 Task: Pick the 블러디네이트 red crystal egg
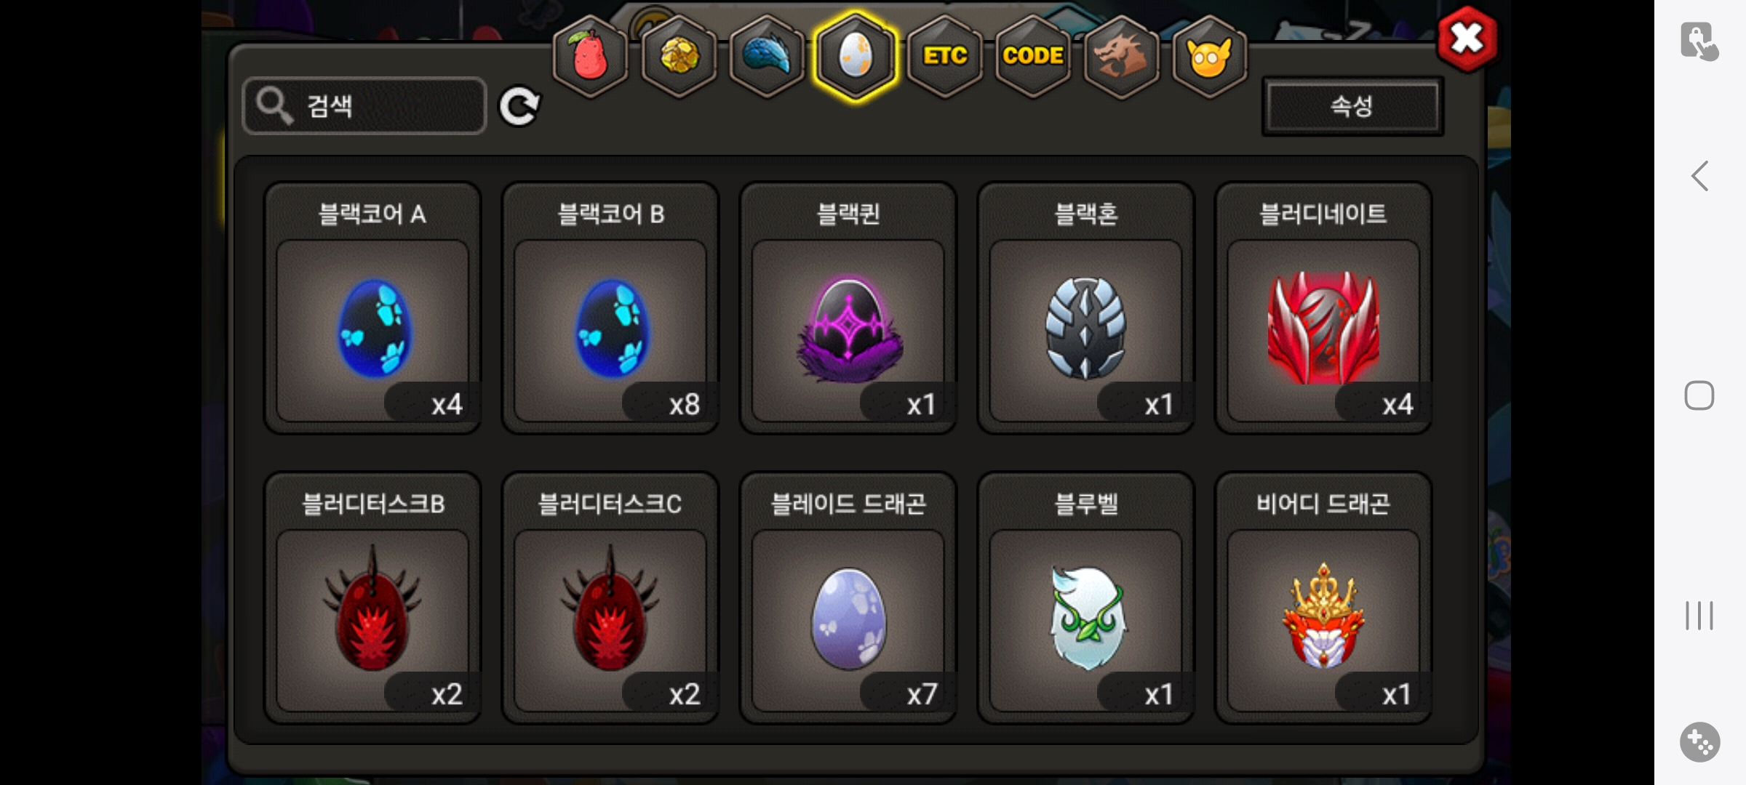tap(1324, 308)
